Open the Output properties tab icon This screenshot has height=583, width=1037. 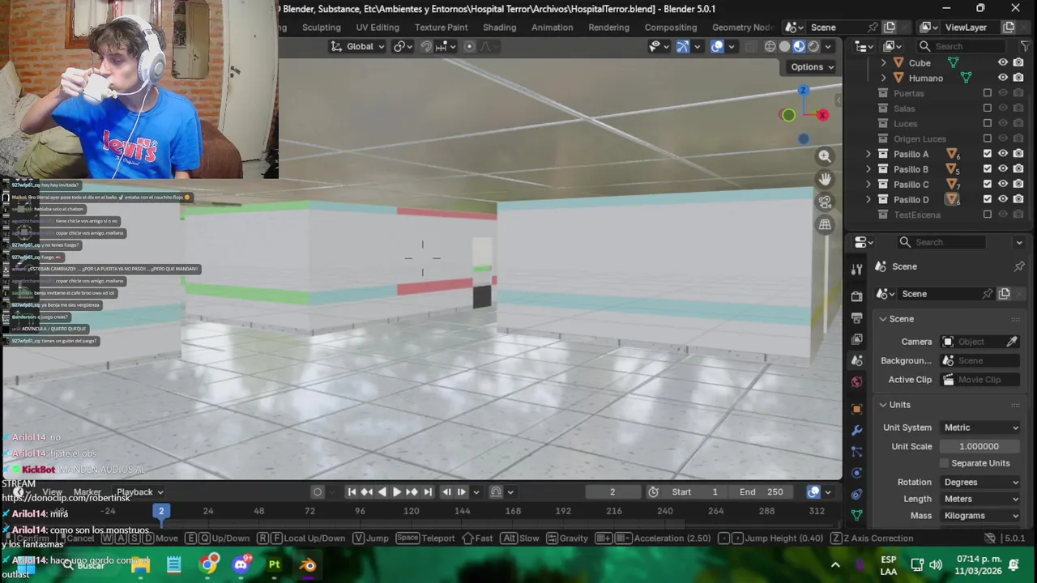point(856,317)
